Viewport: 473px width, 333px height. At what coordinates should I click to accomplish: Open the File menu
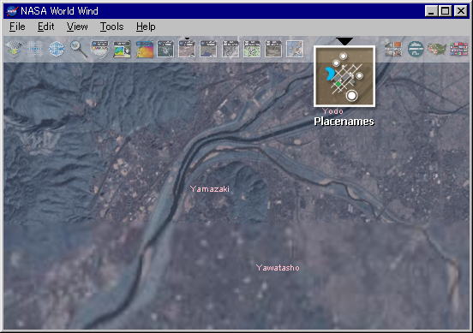[x=17, y=27]
